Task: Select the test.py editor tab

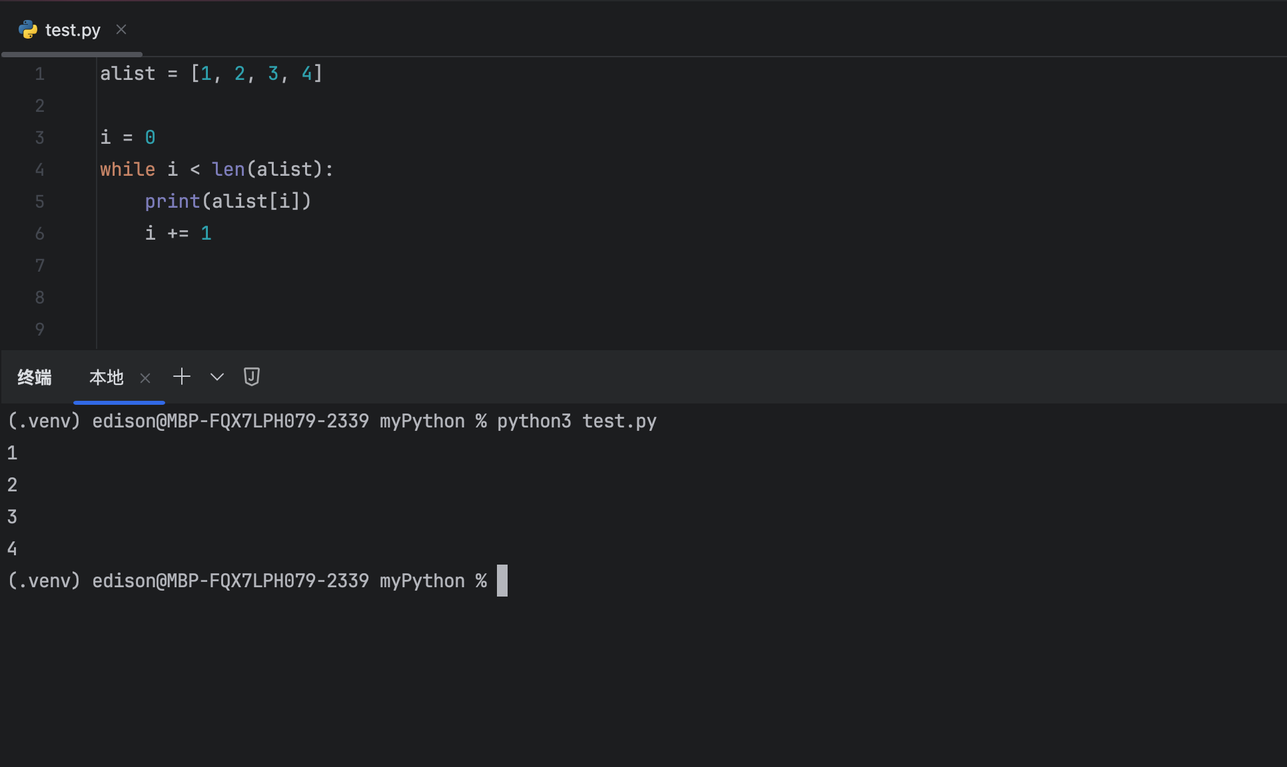Action: pos(73,30)
